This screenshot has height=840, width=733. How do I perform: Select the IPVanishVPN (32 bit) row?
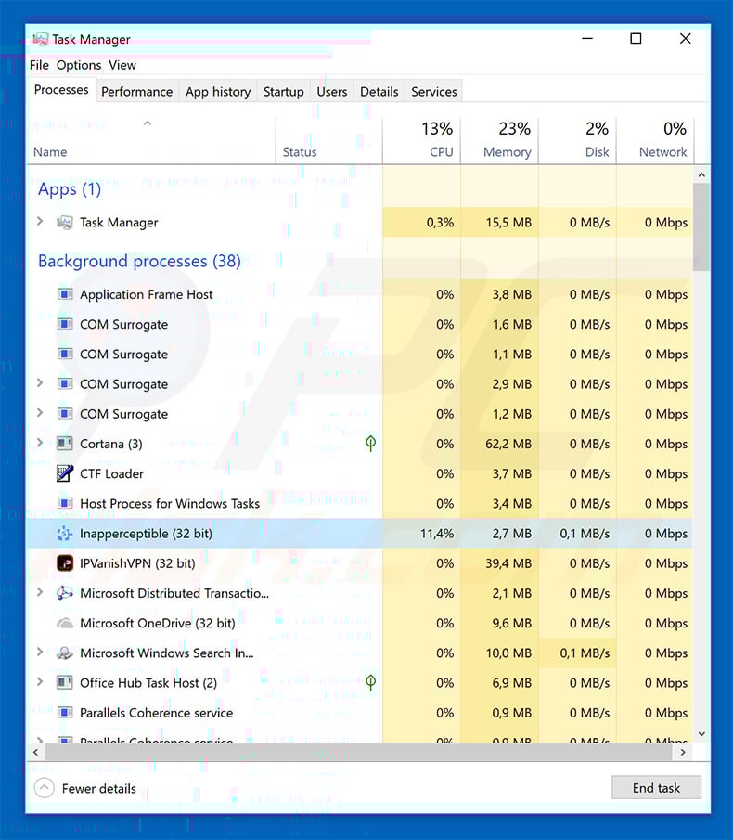pos(360,563)
